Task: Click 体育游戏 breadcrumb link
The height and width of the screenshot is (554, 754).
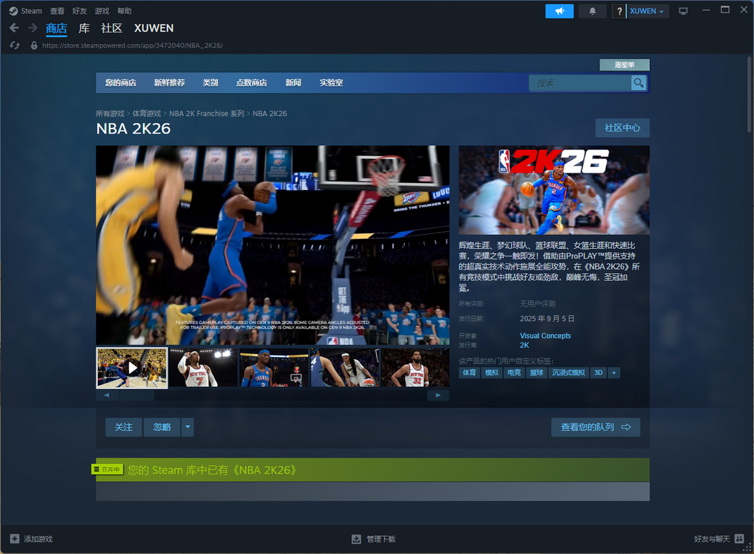Action: [x=147, y=114]
